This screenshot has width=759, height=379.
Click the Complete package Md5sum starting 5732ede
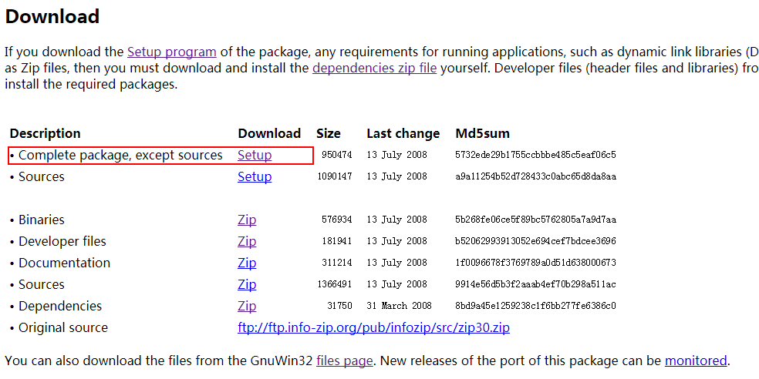536,156
